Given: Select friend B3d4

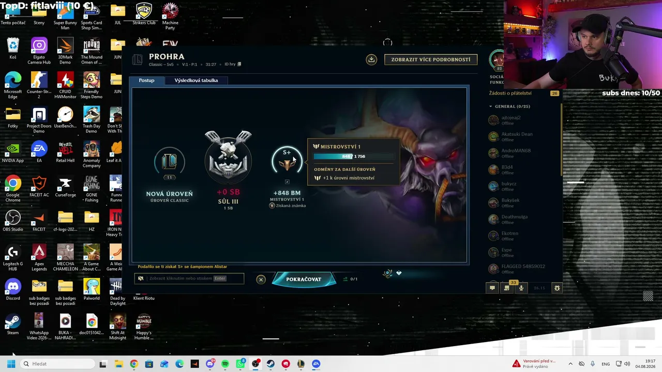Looking at the screenshot, I should tap(524, 169).
